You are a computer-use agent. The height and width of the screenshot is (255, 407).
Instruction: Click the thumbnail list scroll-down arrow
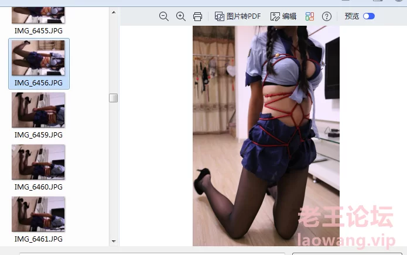click(x=114, y=242)
